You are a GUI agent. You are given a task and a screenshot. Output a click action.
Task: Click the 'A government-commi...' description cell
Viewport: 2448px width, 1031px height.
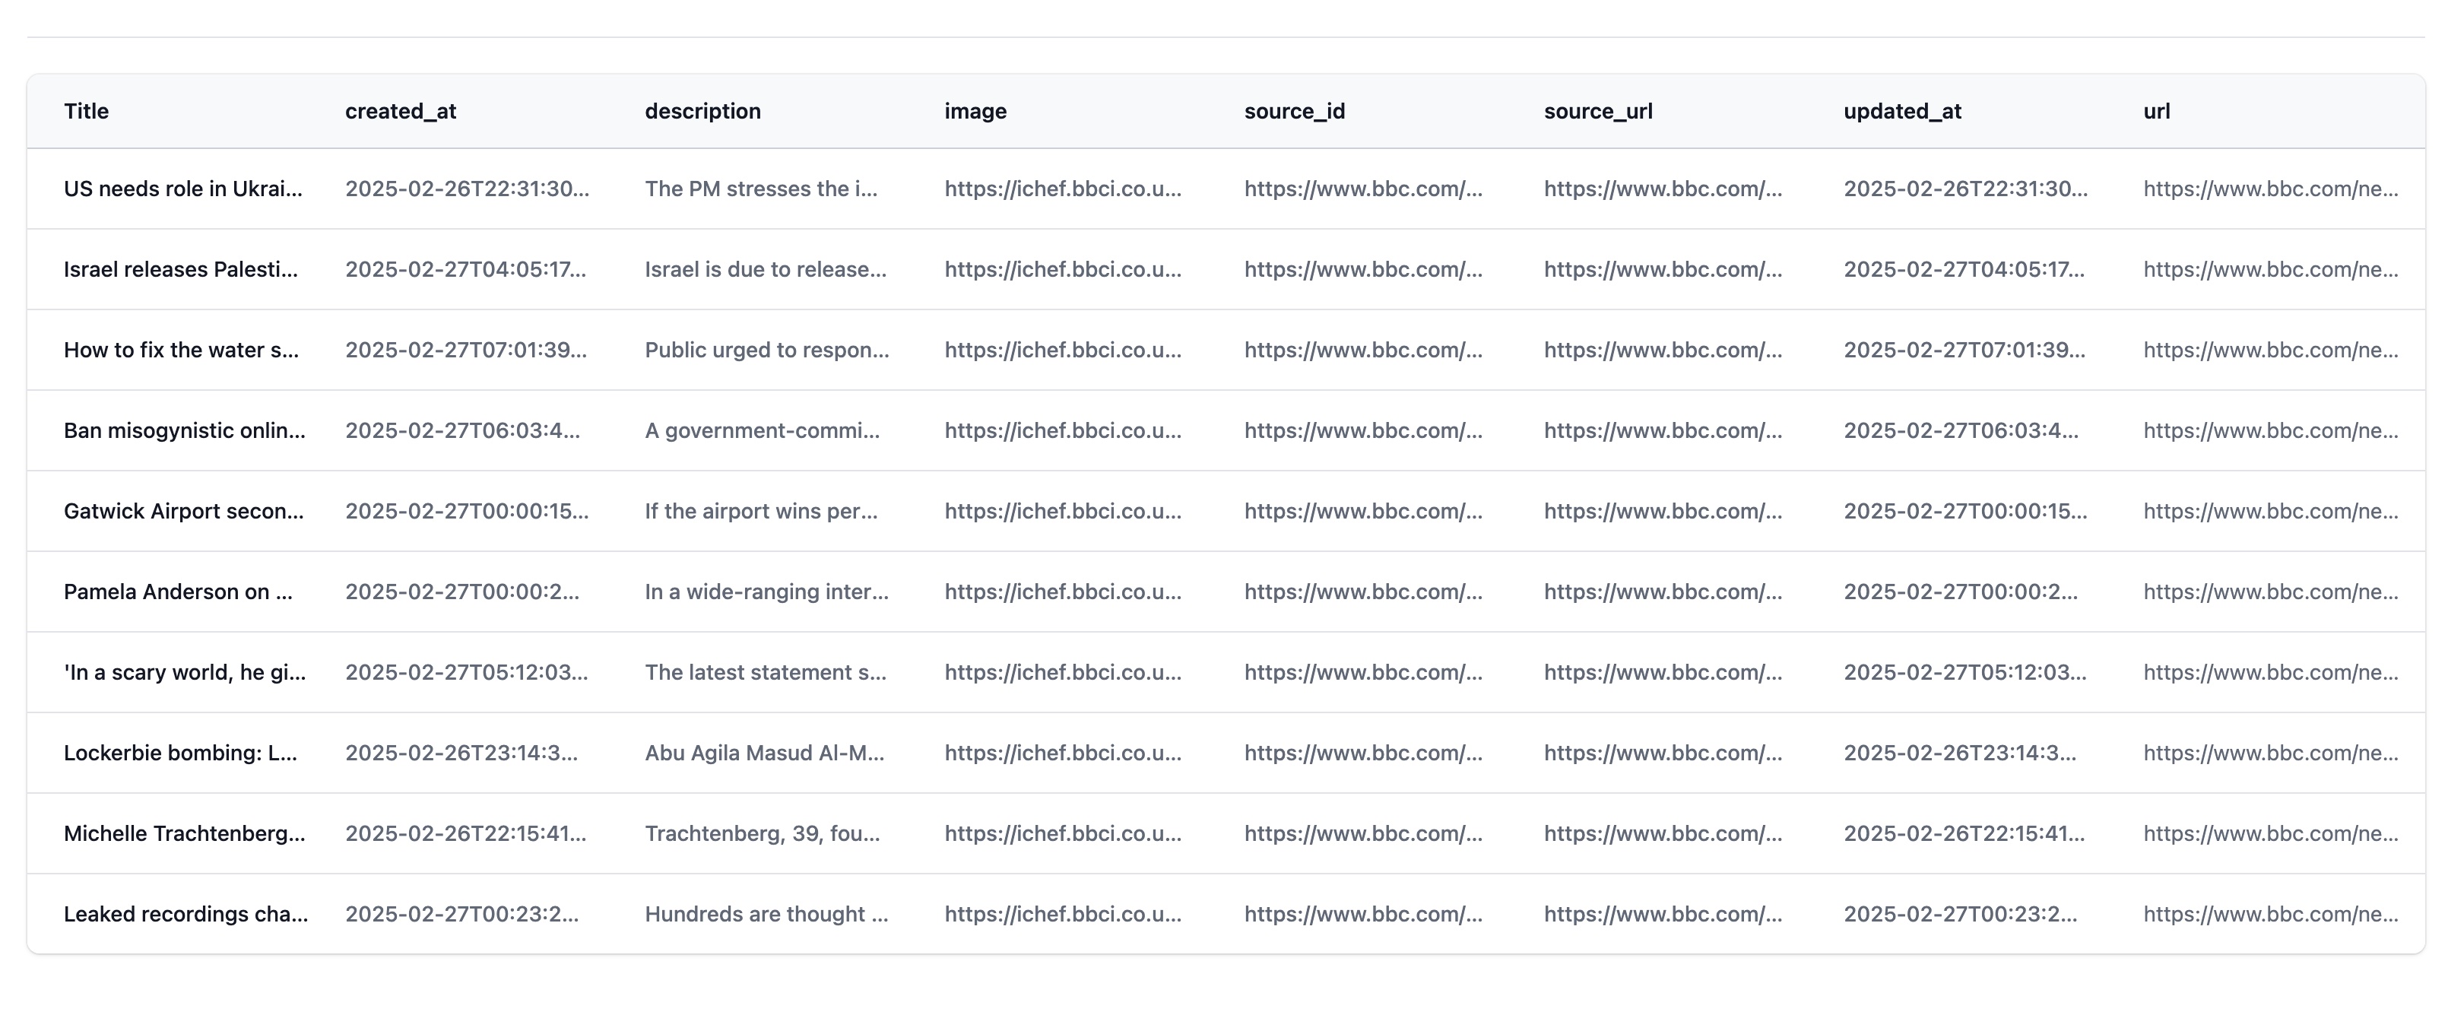pyautogui.click(x=762, y=431)
